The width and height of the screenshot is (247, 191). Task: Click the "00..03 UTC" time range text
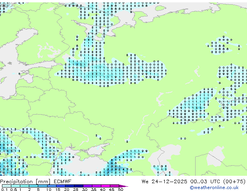point(205,182)
